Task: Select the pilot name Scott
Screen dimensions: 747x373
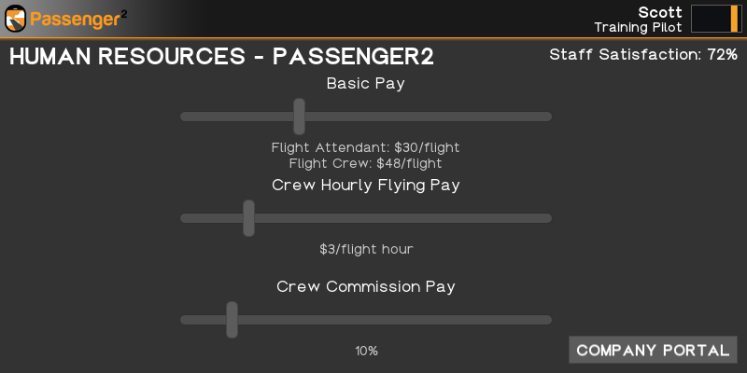Action: tap(660, 11)
